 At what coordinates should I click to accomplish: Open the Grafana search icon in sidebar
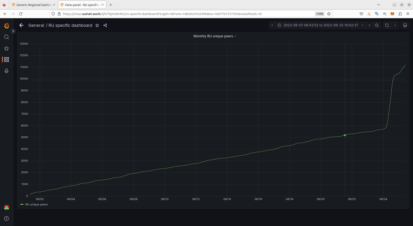coord(6,37)
